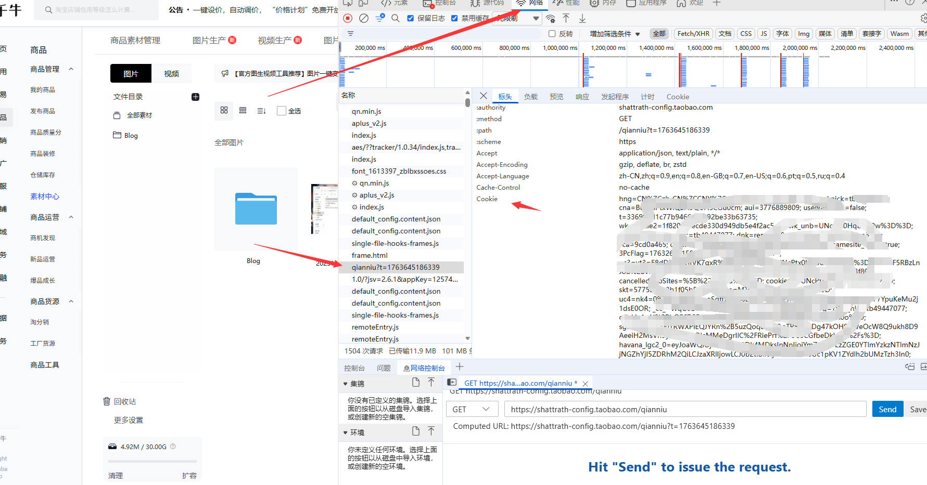Screen dimensions: 927x485
Task: Create a new collection in 集锦
Action: click(x=416, y=383)
